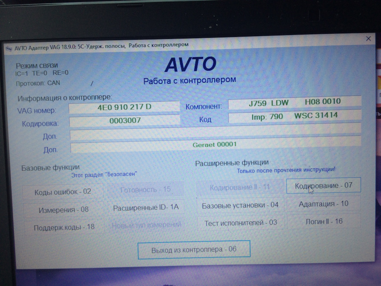Click Логин II - 16 button
Viewport: 381px width, 286px height.
(x=324, y=221)
